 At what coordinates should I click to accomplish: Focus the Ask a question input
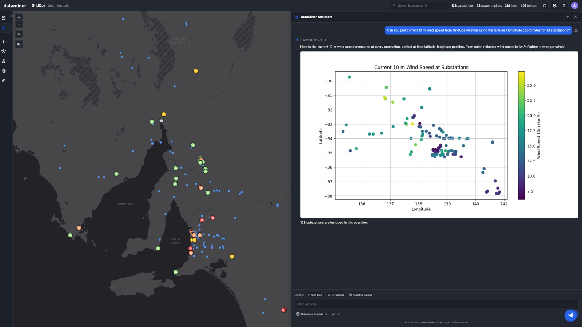tap(436, 304)
